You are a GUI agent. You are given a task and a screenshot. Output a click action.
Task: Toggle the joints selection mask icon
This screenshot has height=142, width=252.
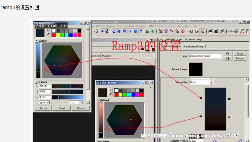click(108, 31)
